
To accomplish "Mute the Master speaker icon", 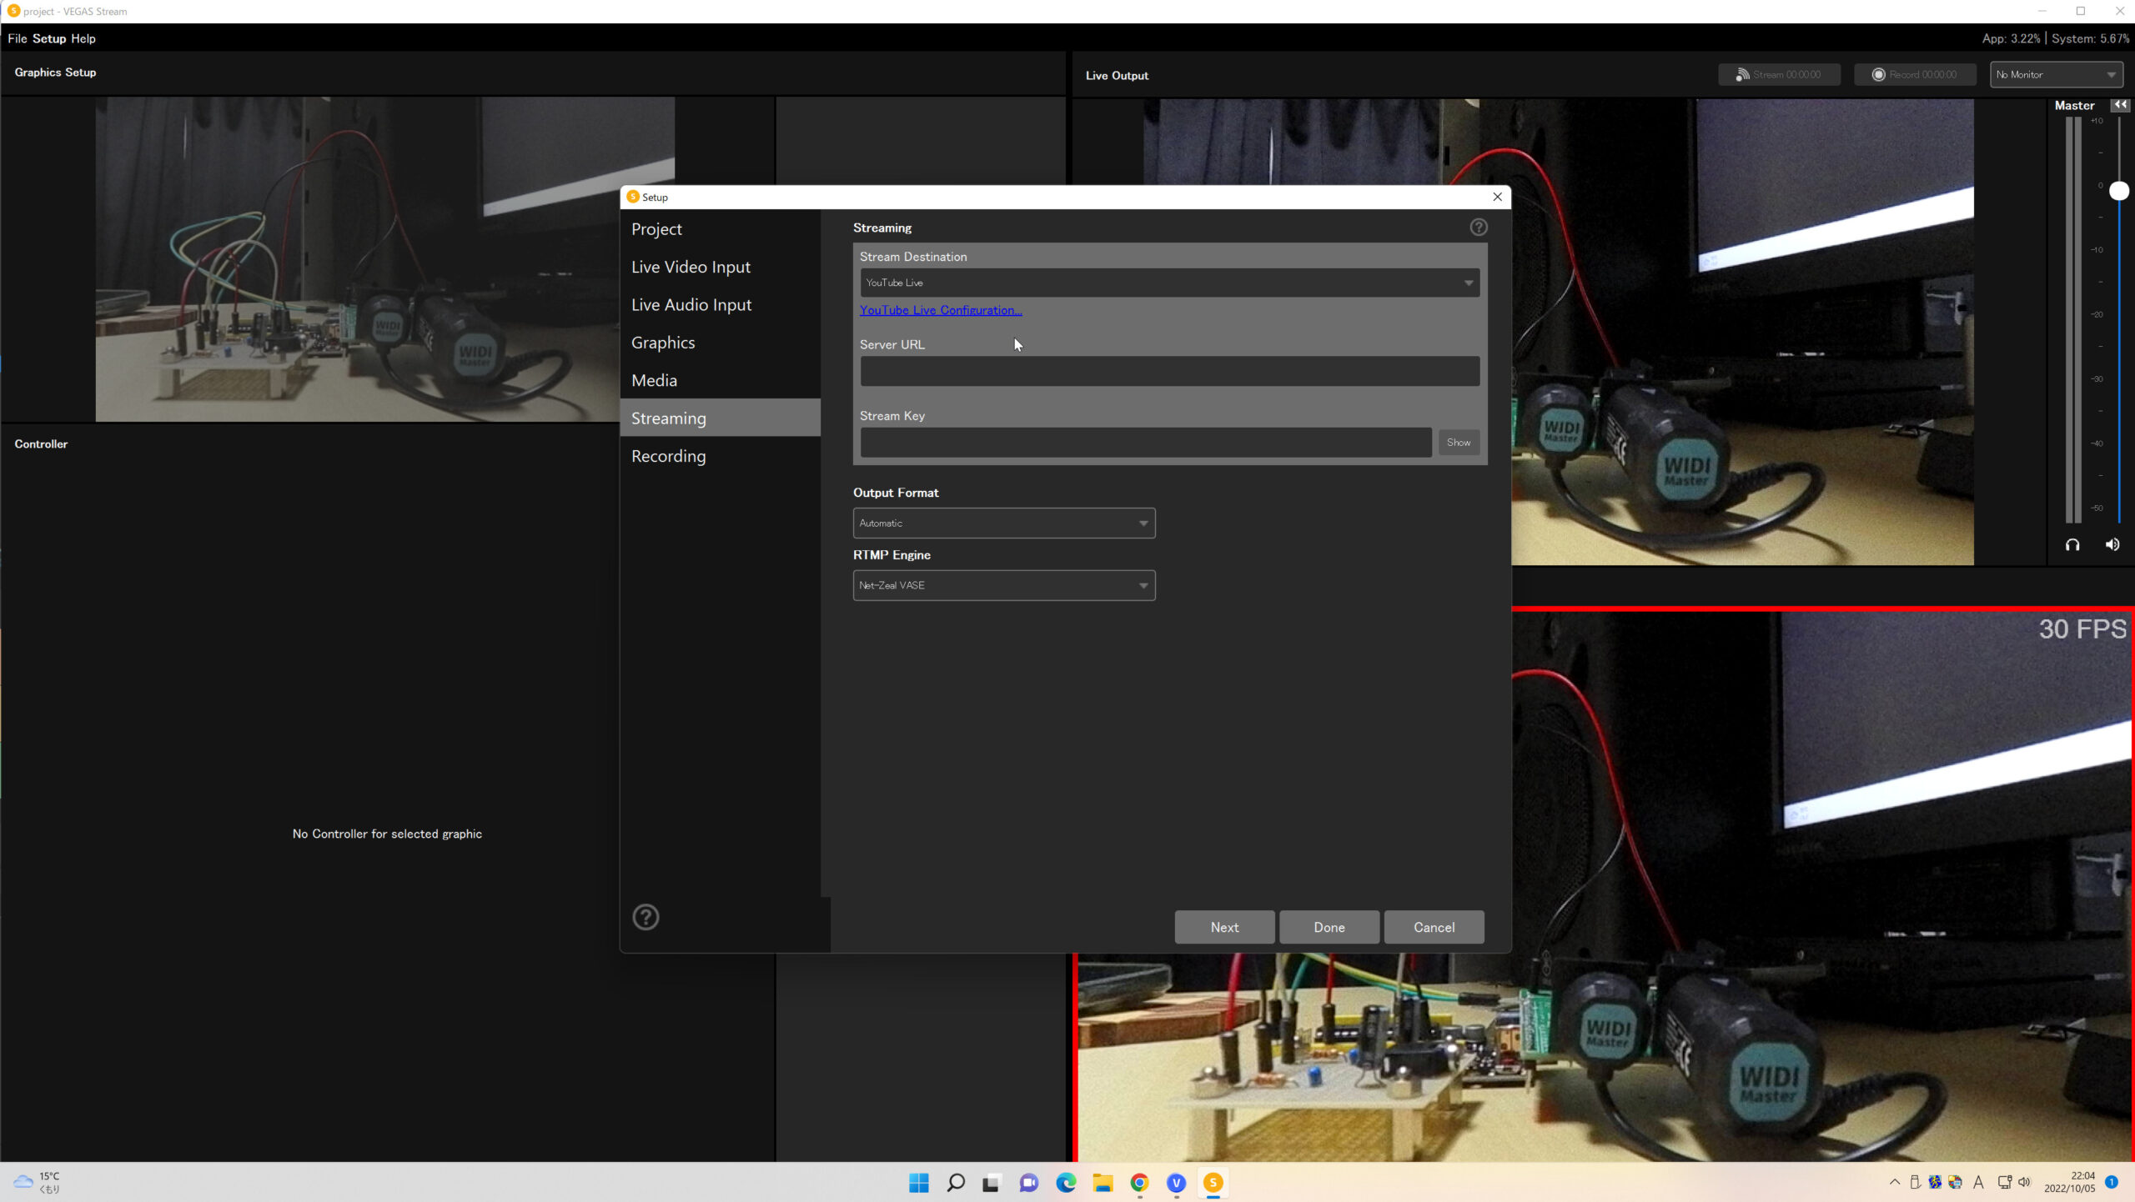I will tap(2112, 545).
